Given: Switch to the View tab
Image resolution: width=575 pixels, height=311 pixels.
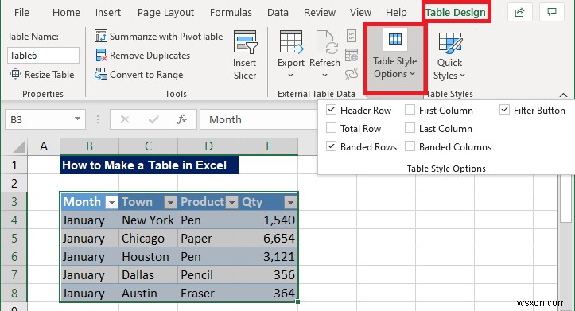Looking at the screenshot, I should [x=360, y=13].
